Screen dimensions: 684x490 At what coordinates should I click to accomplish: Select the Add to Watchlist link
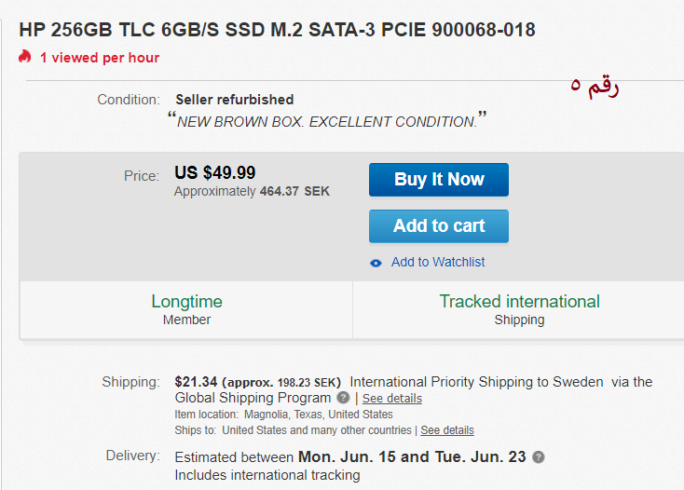(x=438, y=263)
